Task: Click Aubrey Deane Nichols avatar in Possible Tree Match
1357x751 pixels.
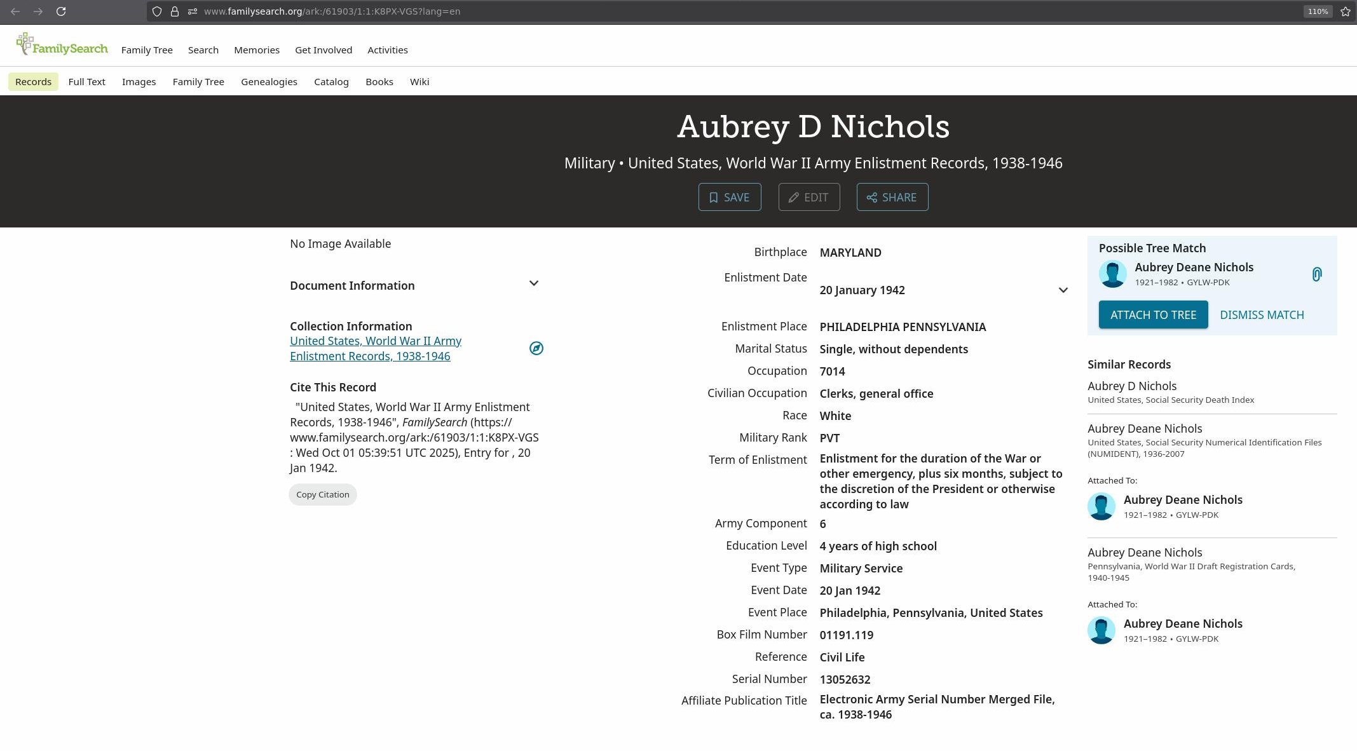Action: click(1112, 274)
